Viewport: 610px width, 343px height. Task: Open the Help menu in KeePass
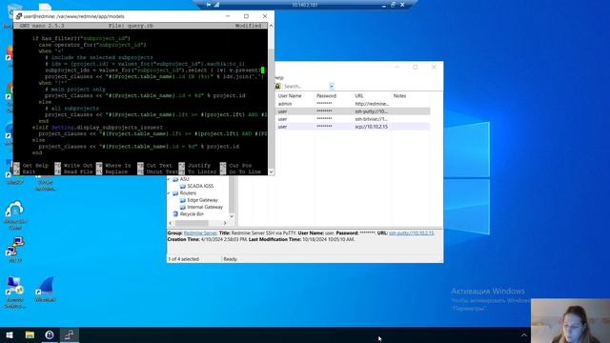point(279,78)
